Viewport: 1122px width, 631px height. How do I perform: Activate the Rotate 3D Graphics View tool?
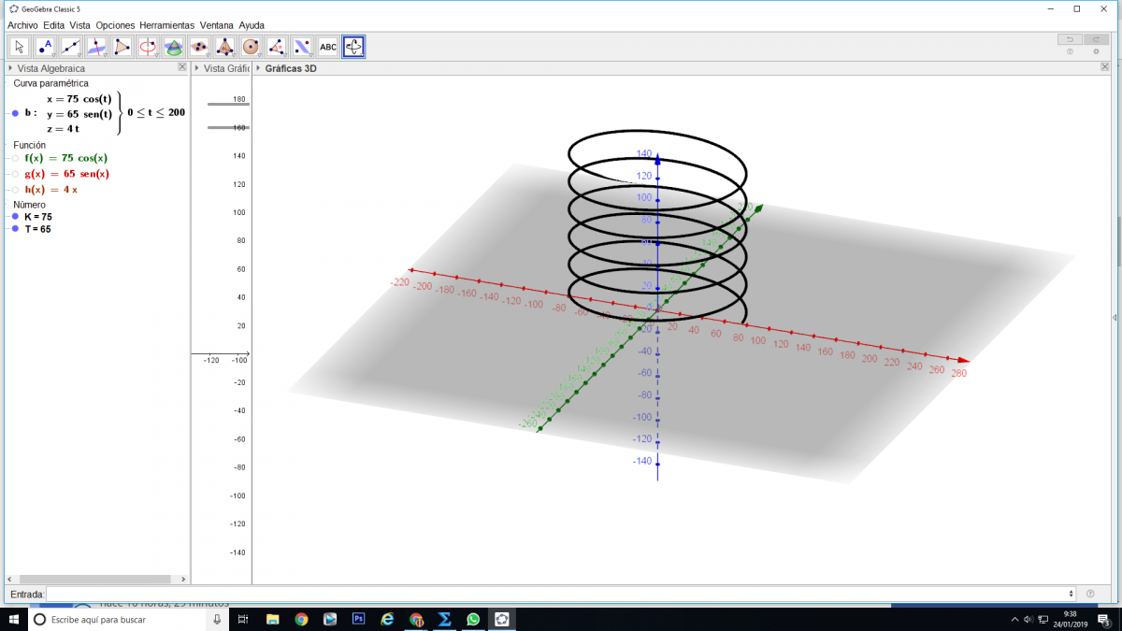click(353, 47)
